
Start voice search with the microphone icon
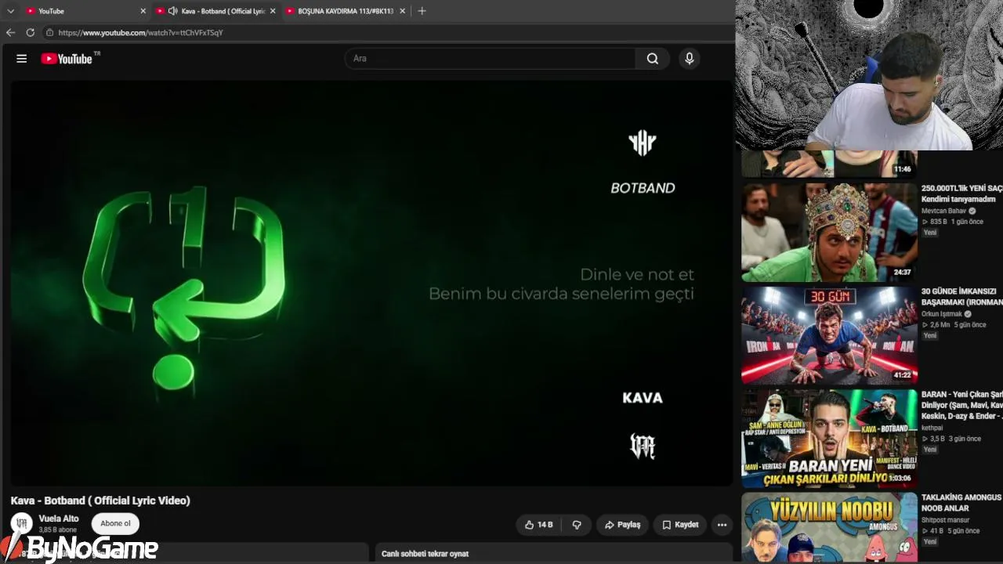(690, 59)
